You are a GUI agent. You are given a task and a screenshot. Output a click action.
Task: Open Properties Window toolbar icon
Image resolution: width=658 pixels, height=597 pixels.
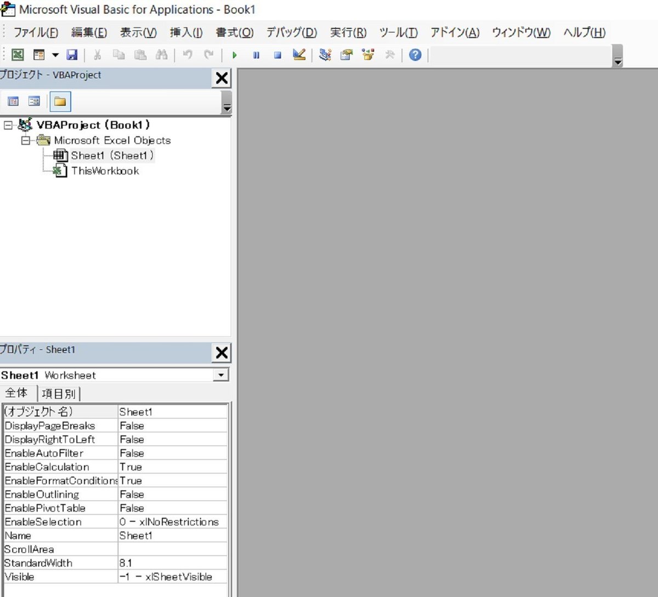(347, 55)
